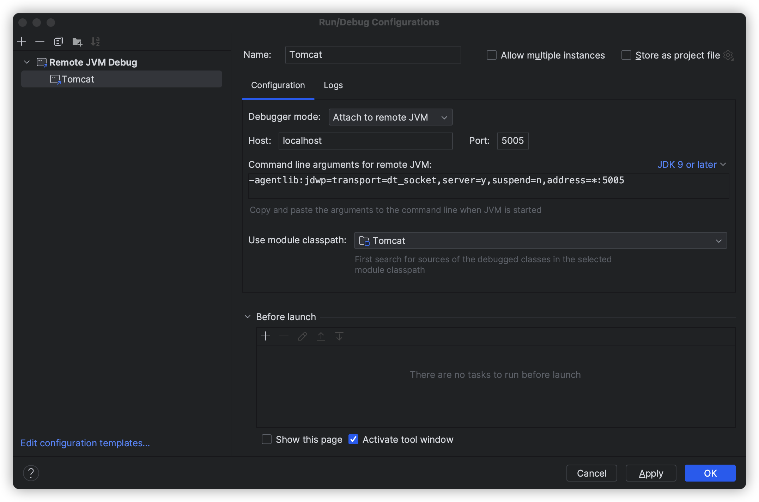Viewport: 759px width, 502px height.
Task: Select Tomcat configuration in tree
Action: point(122,79)
